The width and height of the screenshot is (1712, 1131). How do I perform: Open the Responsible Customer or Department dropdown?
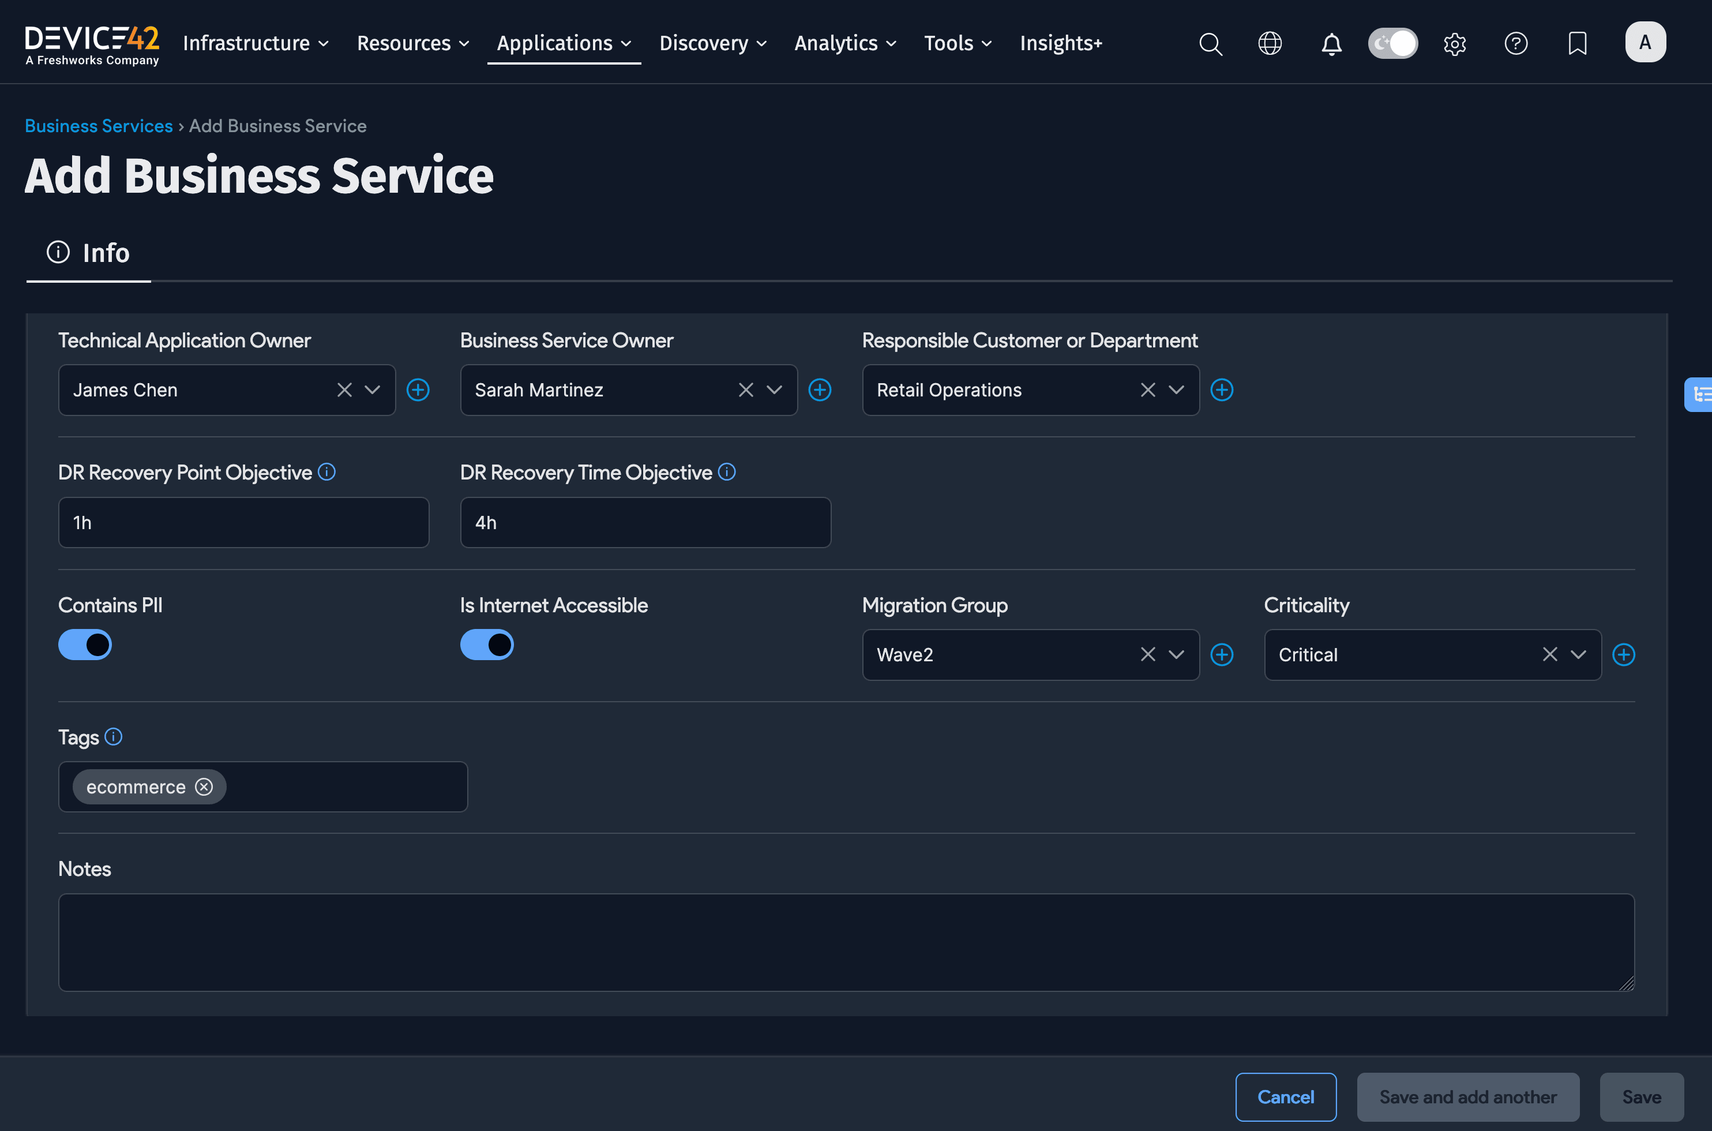point(1176,390)
